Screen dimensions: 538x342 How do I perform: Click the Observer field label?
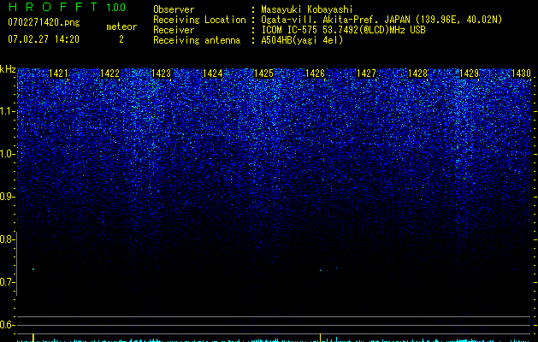[174, 9]
